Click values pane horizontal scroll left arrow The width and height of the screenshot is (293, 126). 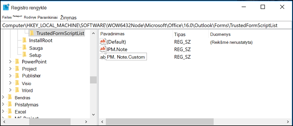pyautogui.click(x=102, y=122)
